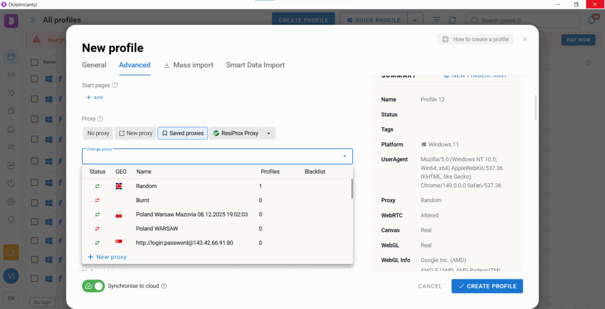Select Poland Warsaw Mazovia 08.12.2025 proxy

click(216, 214)
